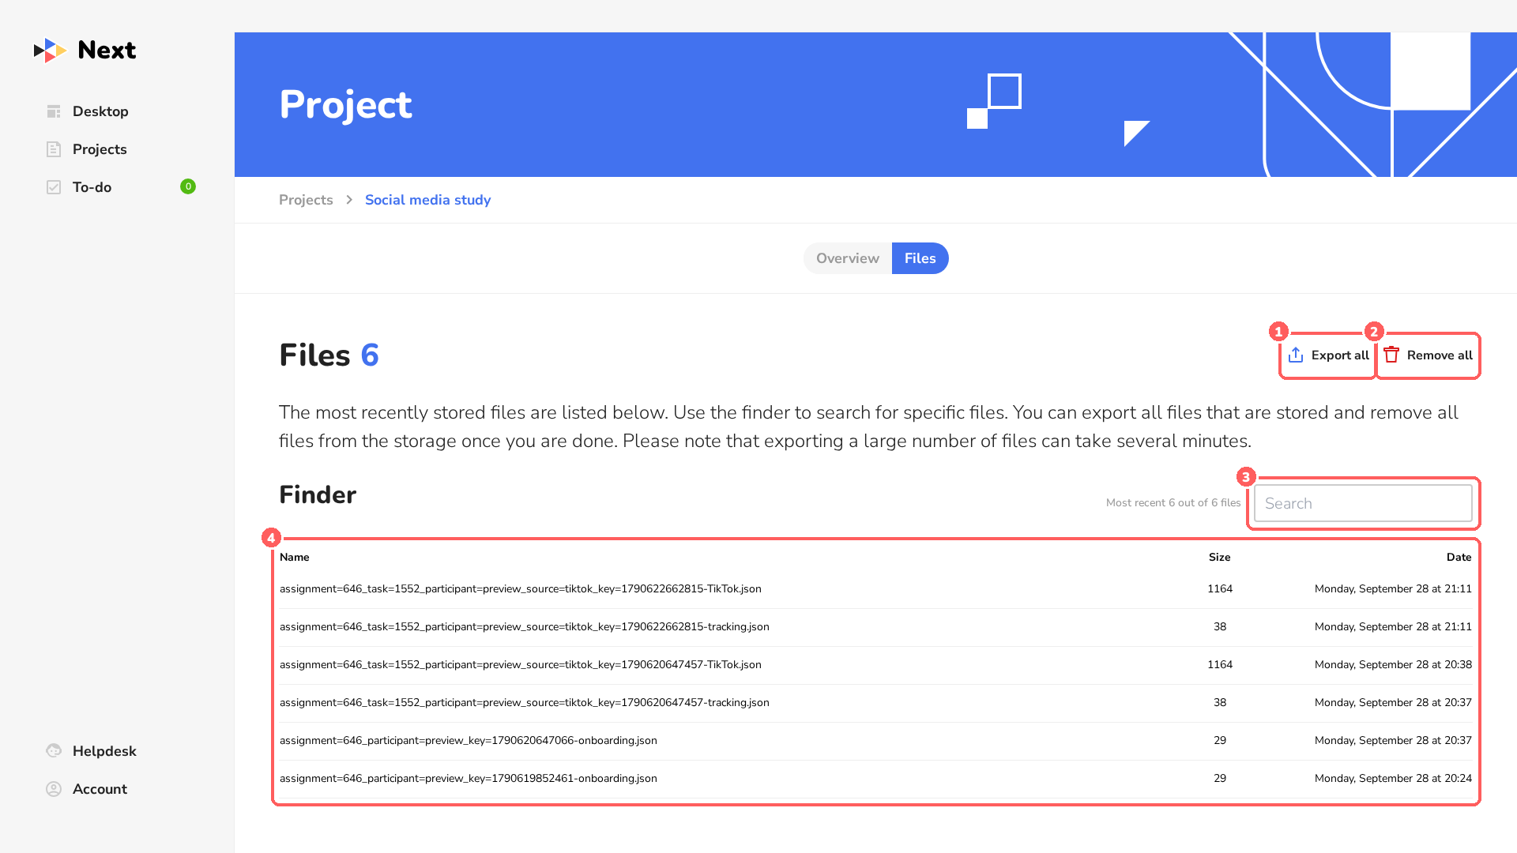Open Social media study breadcrumb link
Image resolution: width=1517 pixels, height=853 pixels.
click(427, 200)
